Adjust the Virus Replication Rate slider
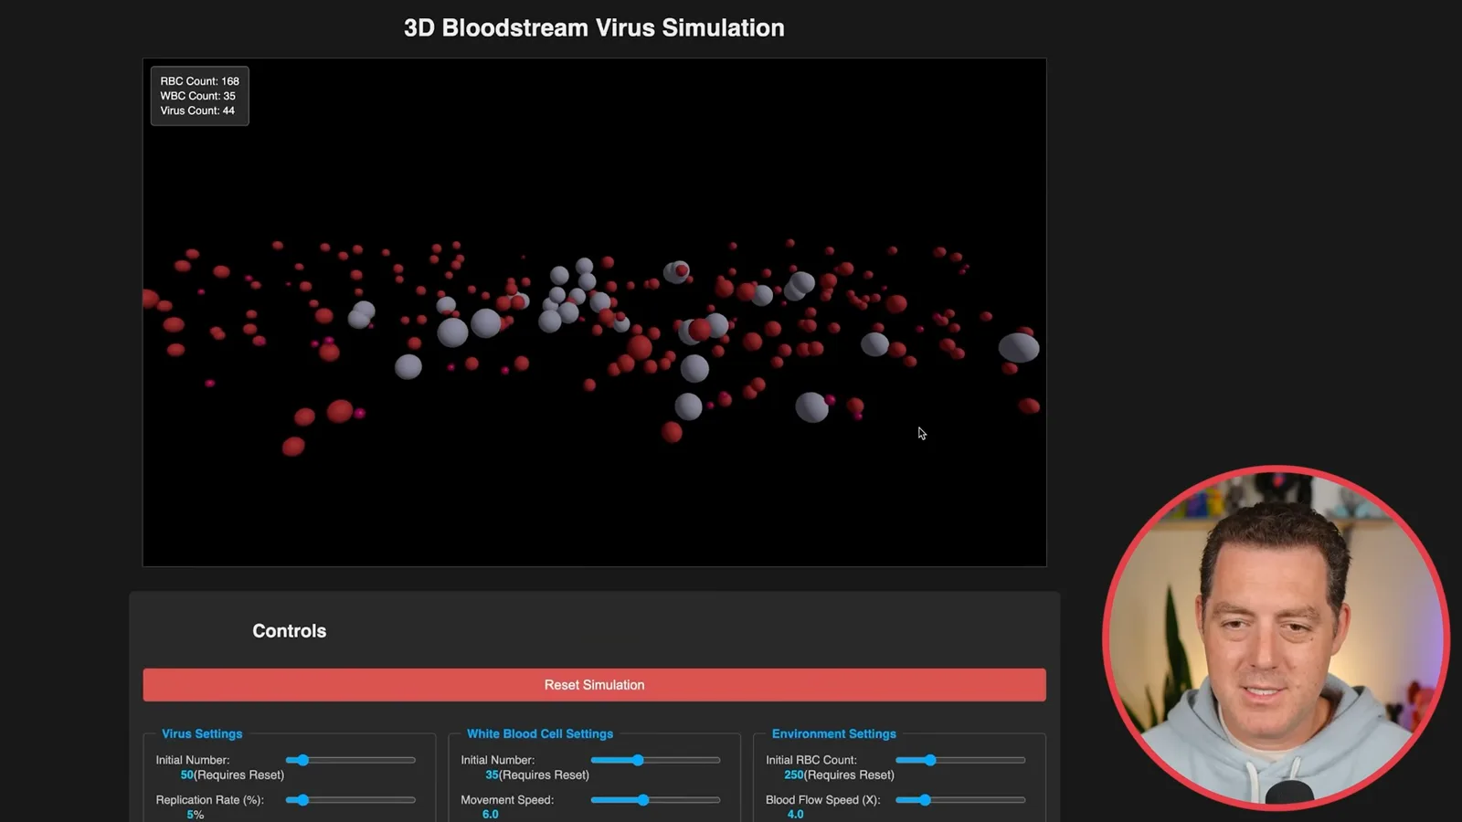The image size is (1462, 822). point(350,800)
